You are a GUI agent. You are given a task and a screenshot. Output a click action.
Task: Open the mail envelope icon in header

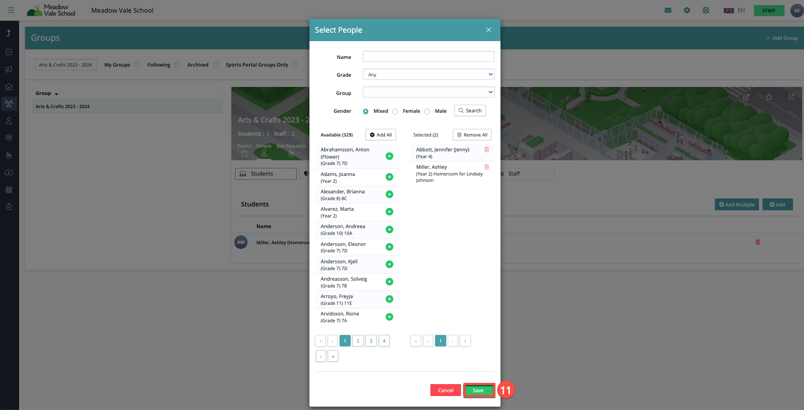click(x=668, y=11)
